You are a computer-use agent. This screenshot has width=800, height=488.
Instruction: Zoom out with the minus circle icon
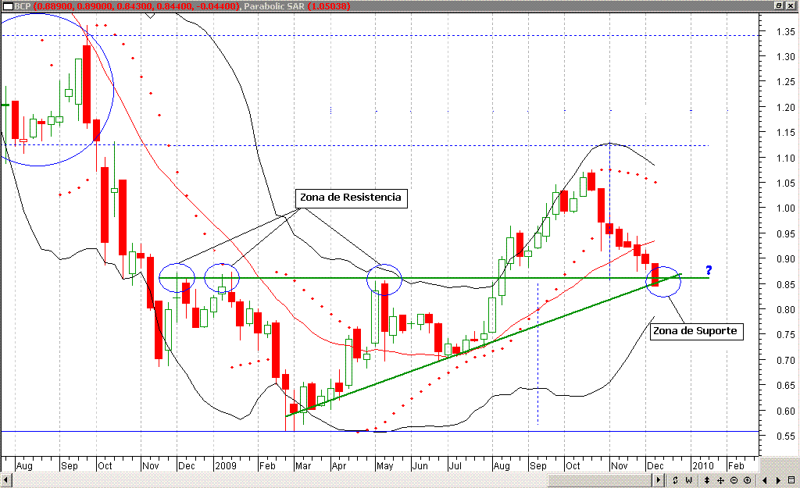click(x=734, y=480)
